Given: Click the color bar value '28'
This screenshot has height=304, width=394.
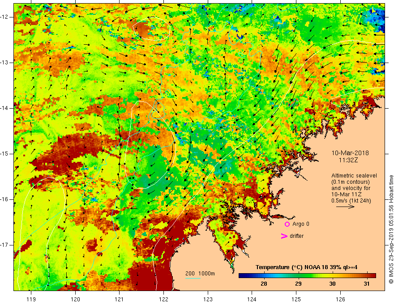Looking at the screenshot, I should click(x=264, y=284).
